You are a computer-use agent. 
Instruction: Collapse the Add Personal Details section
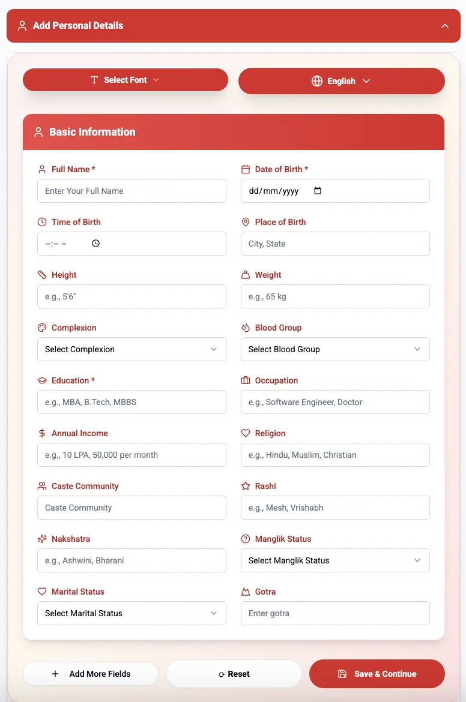(x=445, y=26)
